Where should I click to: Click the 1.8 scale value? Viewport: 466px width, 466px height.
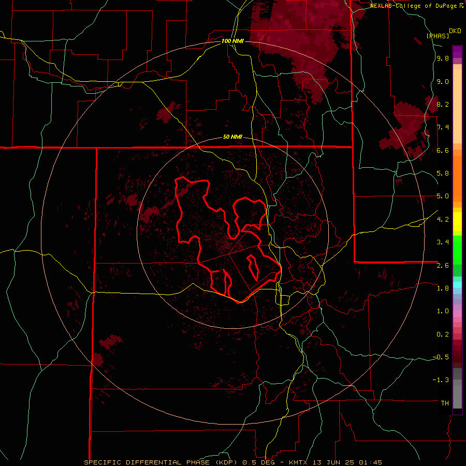(x=443, y=288)
